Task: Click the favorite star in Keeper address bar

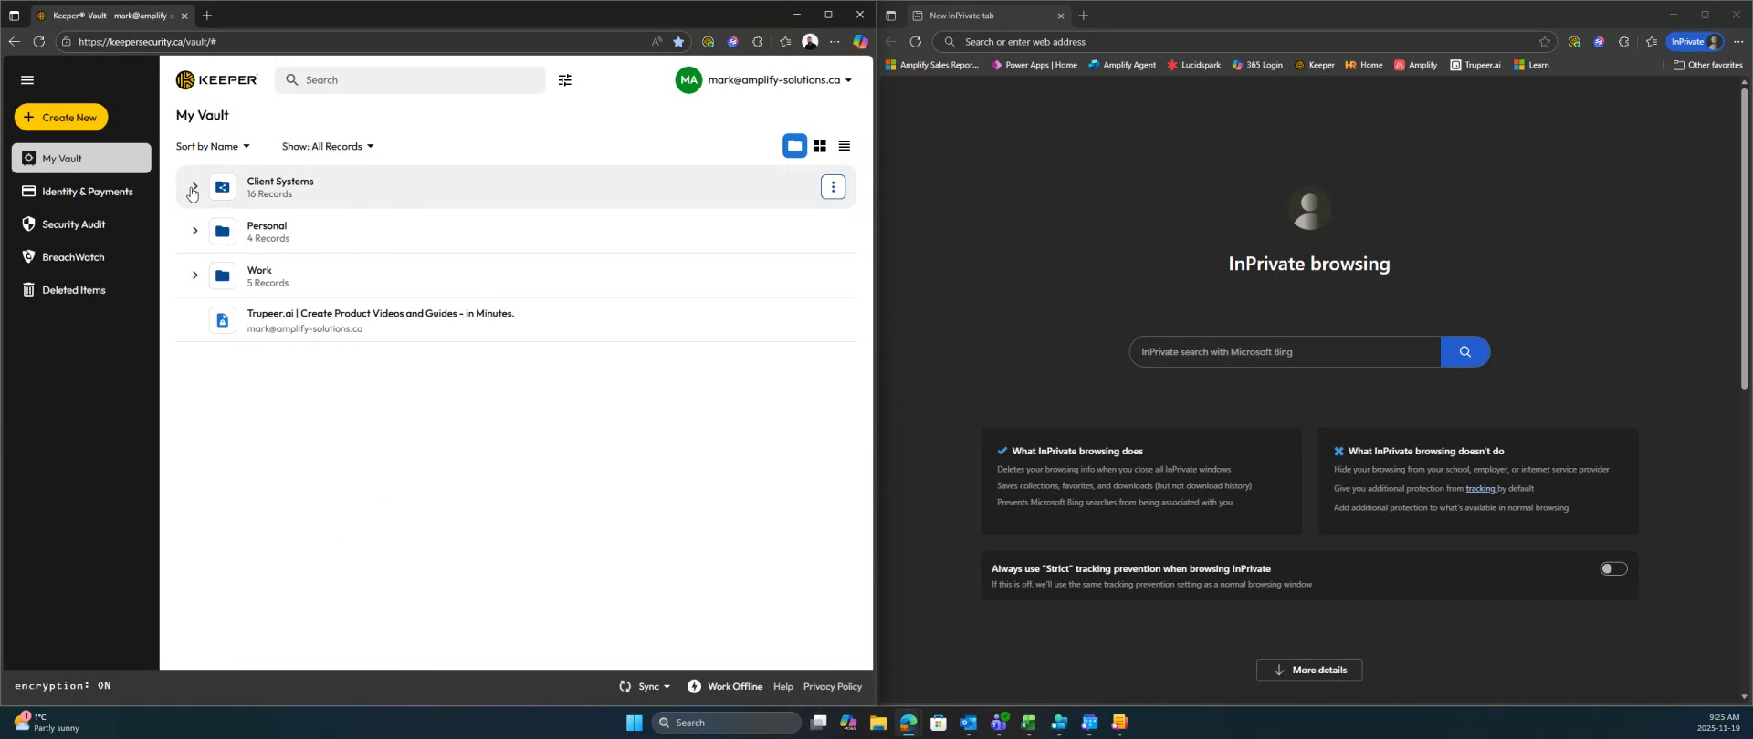Action: tap(678, 42)
